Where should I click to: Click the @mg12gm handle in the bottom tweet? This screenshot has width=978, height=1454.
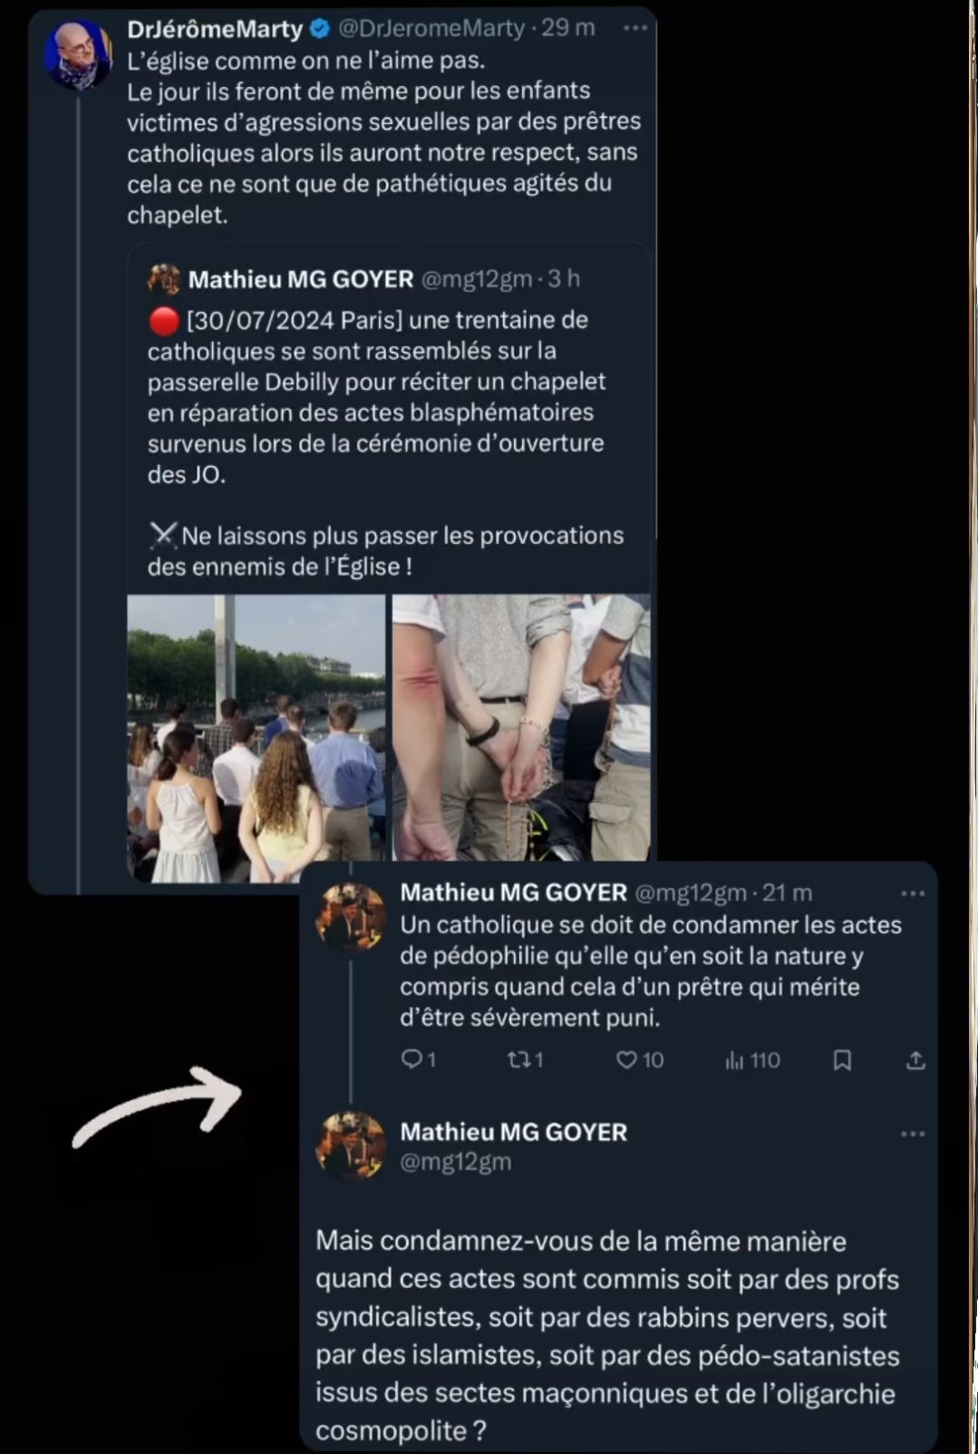tap(456, 1162)
